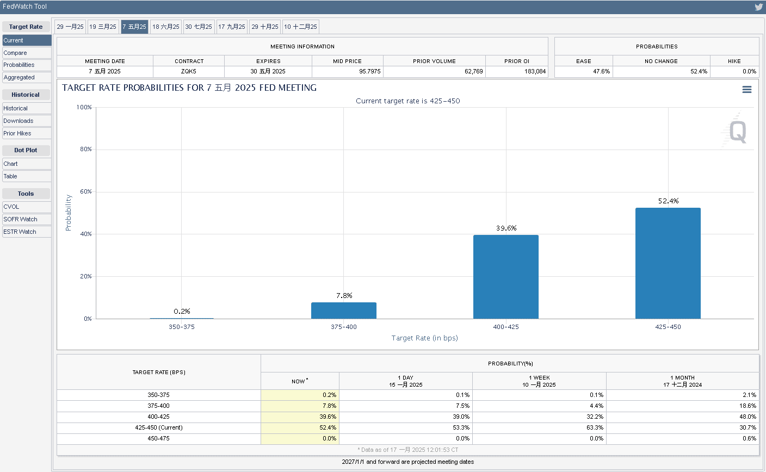
Task: Select the 10 十二月25 meeting tab
Action: click(x=300, y=27)
